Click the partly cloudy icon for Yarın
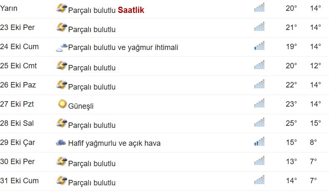 coord(62,8)
